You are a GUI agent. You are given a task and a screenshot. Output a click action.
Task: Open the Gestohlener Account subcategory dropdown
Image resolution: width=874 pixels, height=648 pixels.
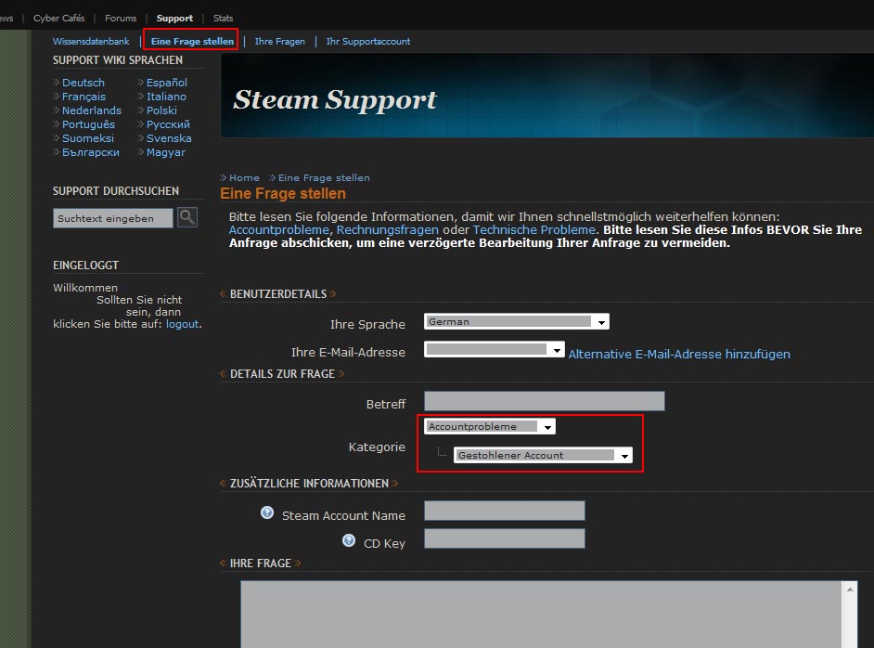click(x=543, y=455)
